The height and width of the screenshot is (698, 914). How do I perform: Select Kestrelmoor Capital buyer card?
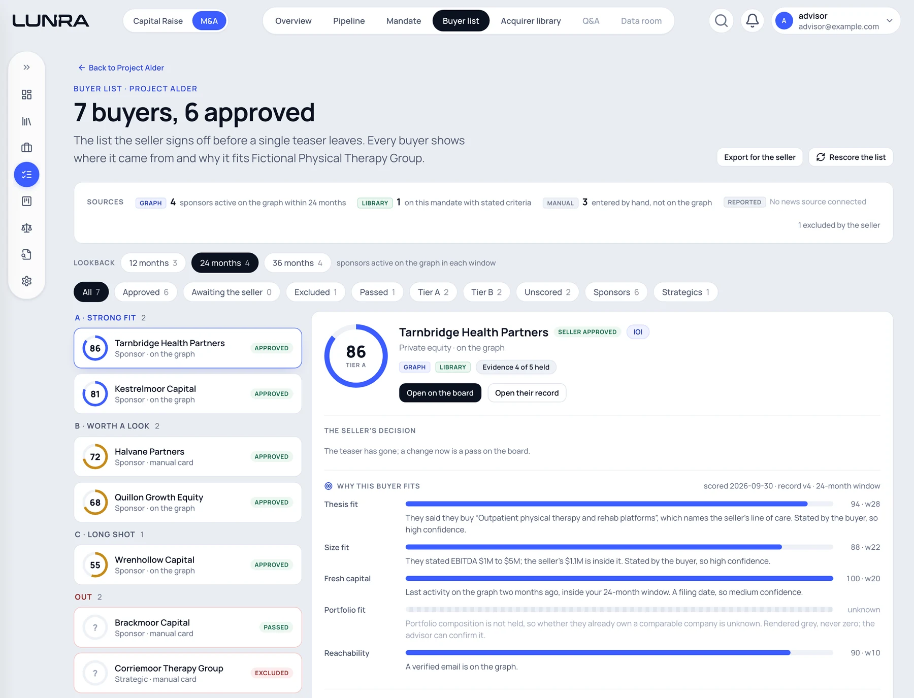[188, 394]
